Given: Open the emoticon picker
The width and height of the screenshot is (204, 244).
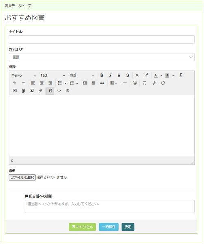Looking at the screenshot, I should pyautogui.click(x=135, y=83).
